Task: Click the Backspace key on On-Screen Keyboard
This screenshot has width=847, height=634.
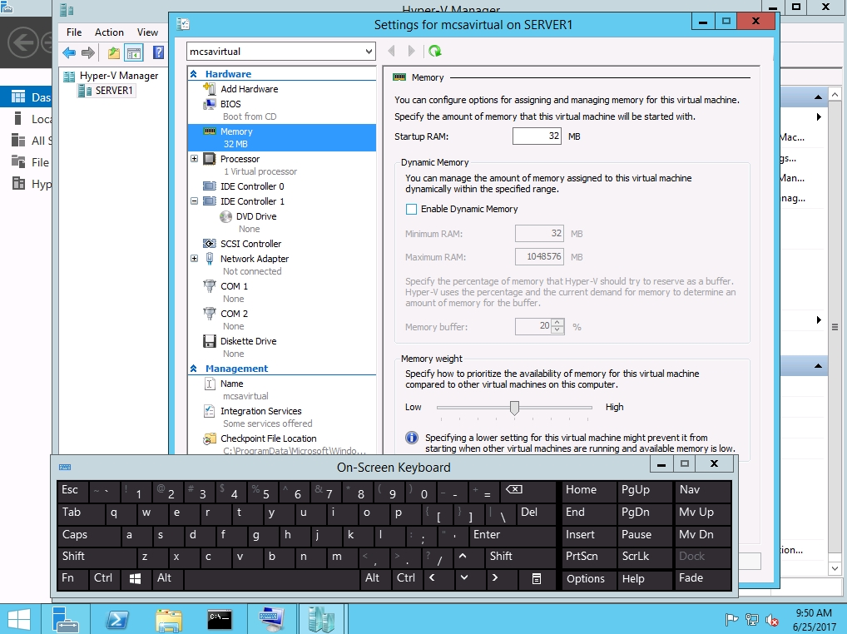Action: tap(528, 490)
